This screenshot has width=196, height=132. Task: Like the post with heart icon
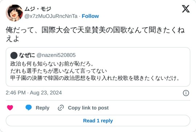click(x=10, y=108)
